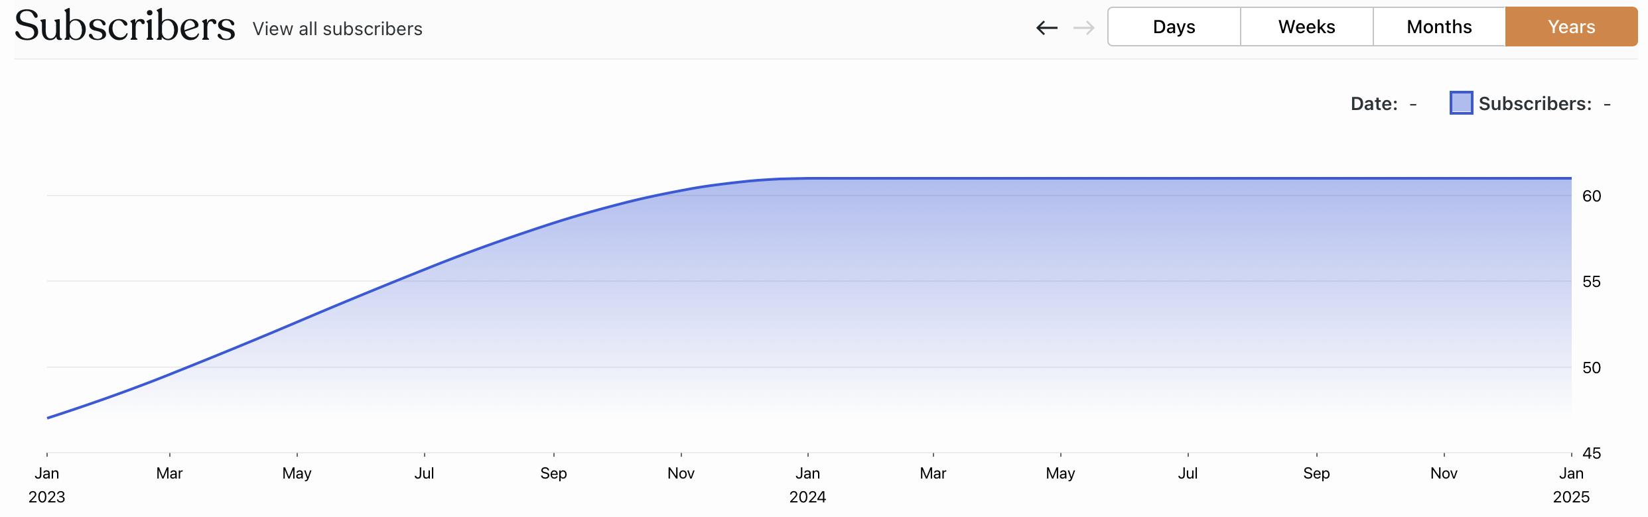Click the right arrow to go forward
The image size is (1648, 517).
(1083, 28)
